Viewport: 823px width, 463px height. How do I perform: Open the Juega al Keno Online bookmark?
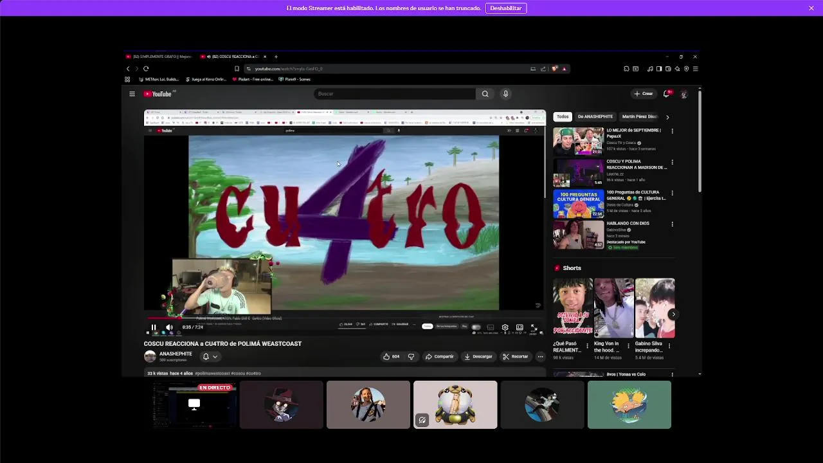206,79
